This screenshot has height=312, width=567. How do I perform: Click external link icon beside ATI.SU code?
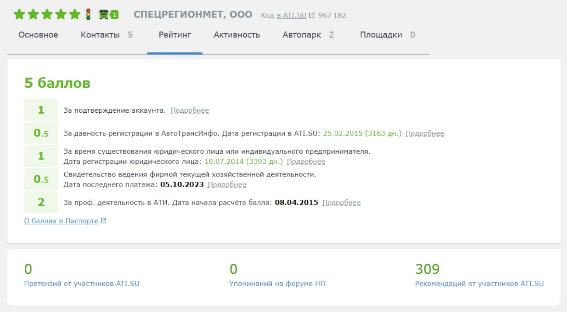312,15
